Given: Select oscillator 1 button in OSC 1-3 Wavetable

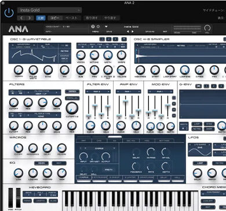Looking at the screenshot, I should [x=102, y=39].
